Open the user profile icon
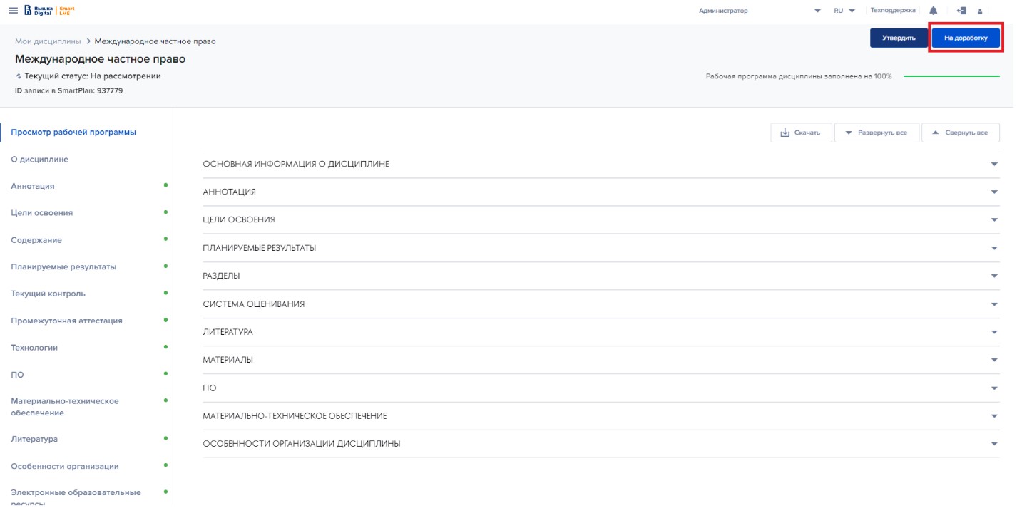 980,11
